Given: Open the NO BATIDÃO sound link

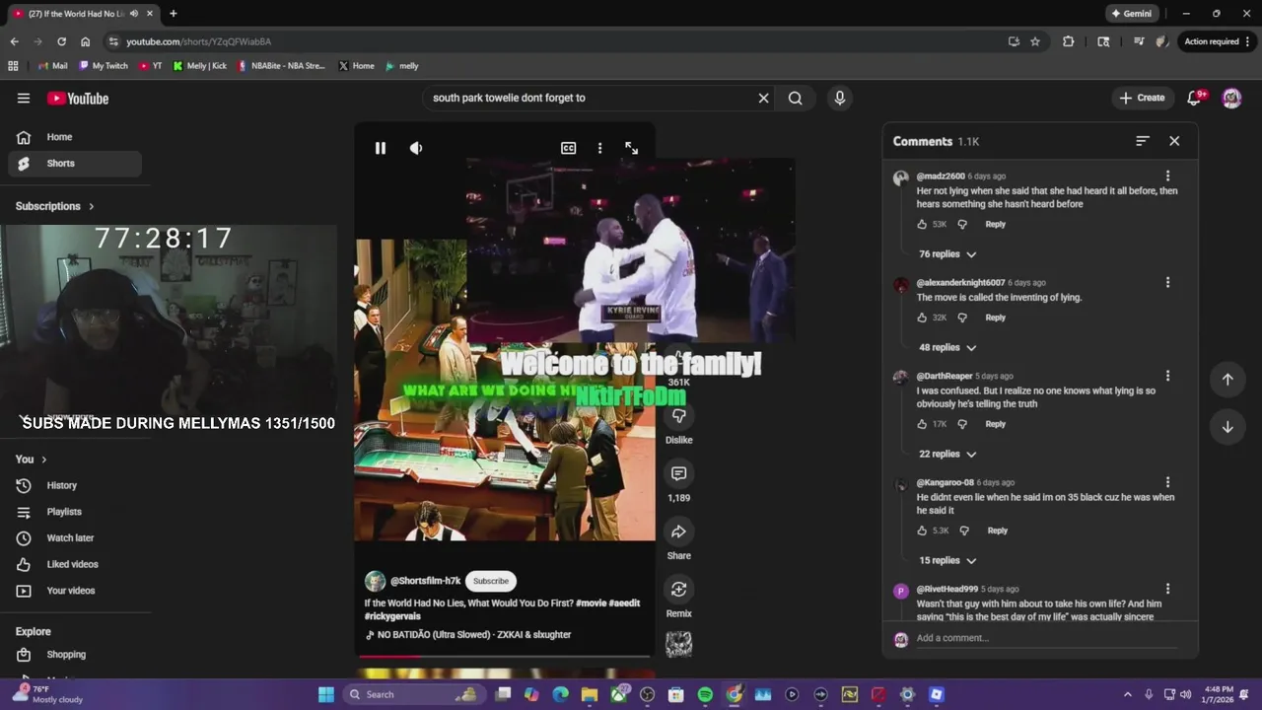Looking at the screenshot, I should [473, 635].
